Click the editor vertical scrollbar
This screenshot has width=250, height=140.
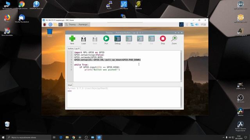click(181, 66)
